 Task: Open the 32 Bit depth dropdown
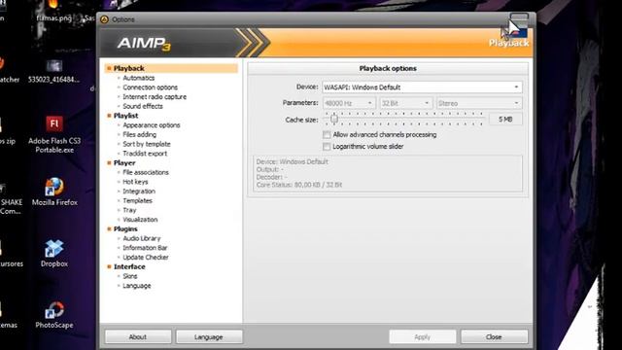pos(406,103)
